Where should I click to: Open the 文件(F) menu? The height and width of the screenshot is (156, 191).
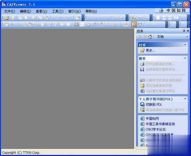pyautogui.click(x=10, y=11)
